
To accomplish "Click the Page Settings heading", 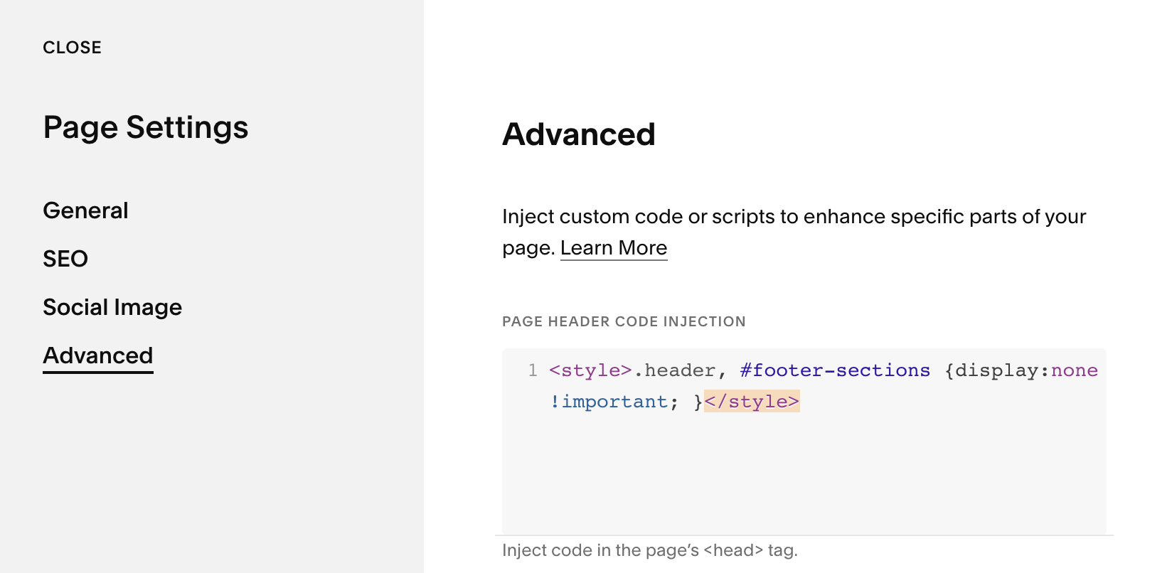I will coord(146,128).
